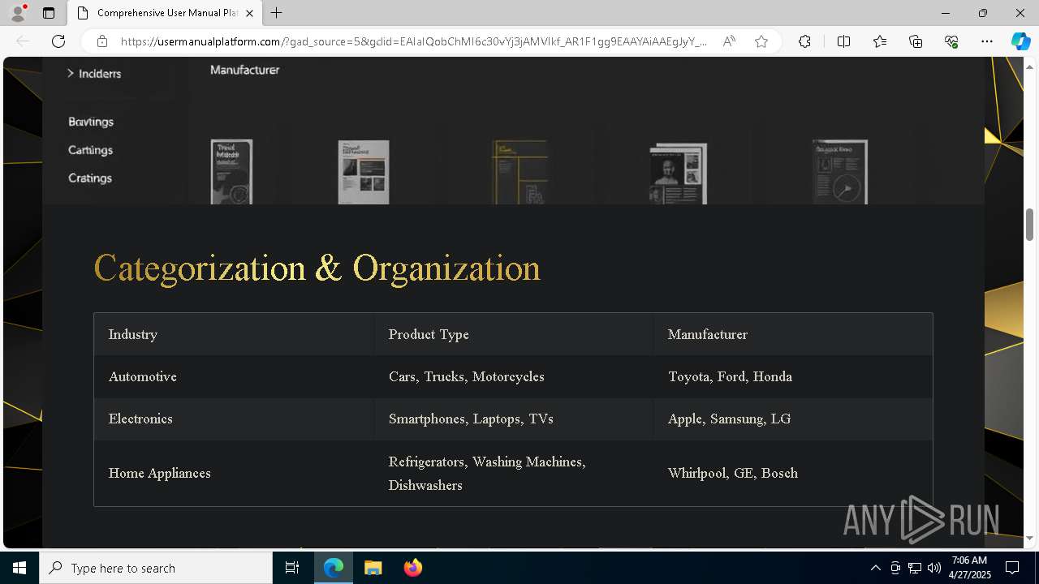Toggle split screen view
Screen dimensions: 1039x584
click(843, 41)
